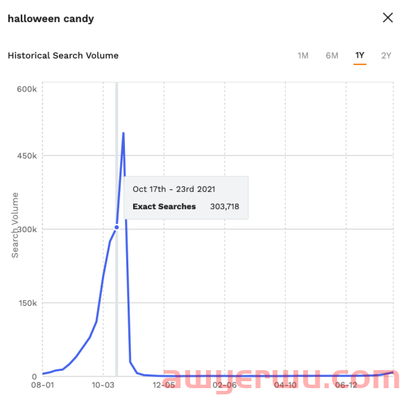Click the 10-03 x-axis date label
Screen dimensions: 412x402
tap(103, 385)
